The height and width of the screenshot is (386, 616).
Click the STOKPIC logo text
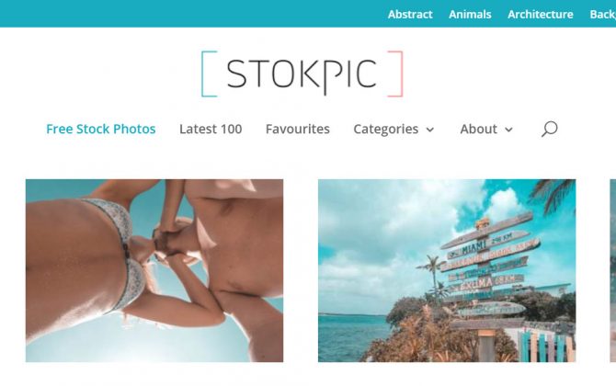pos(302,74)
